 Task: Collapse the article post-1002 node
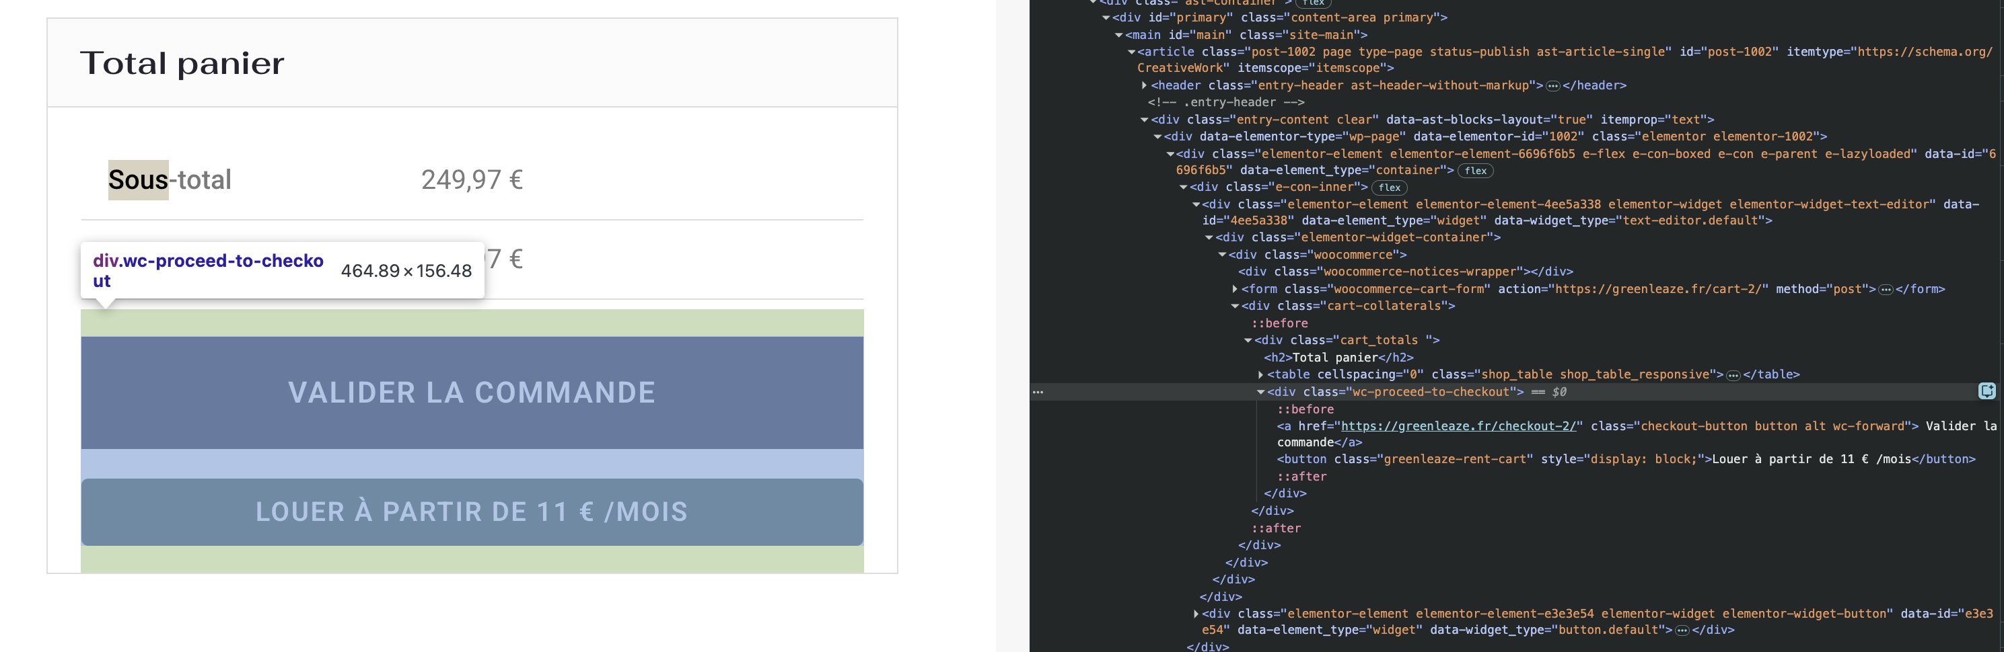tap(1132, 52)
